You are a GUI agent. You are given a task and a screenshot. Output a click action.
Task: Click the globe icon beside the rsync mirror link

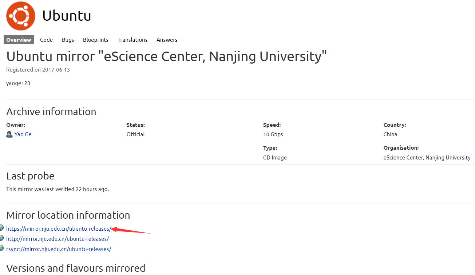1,248
